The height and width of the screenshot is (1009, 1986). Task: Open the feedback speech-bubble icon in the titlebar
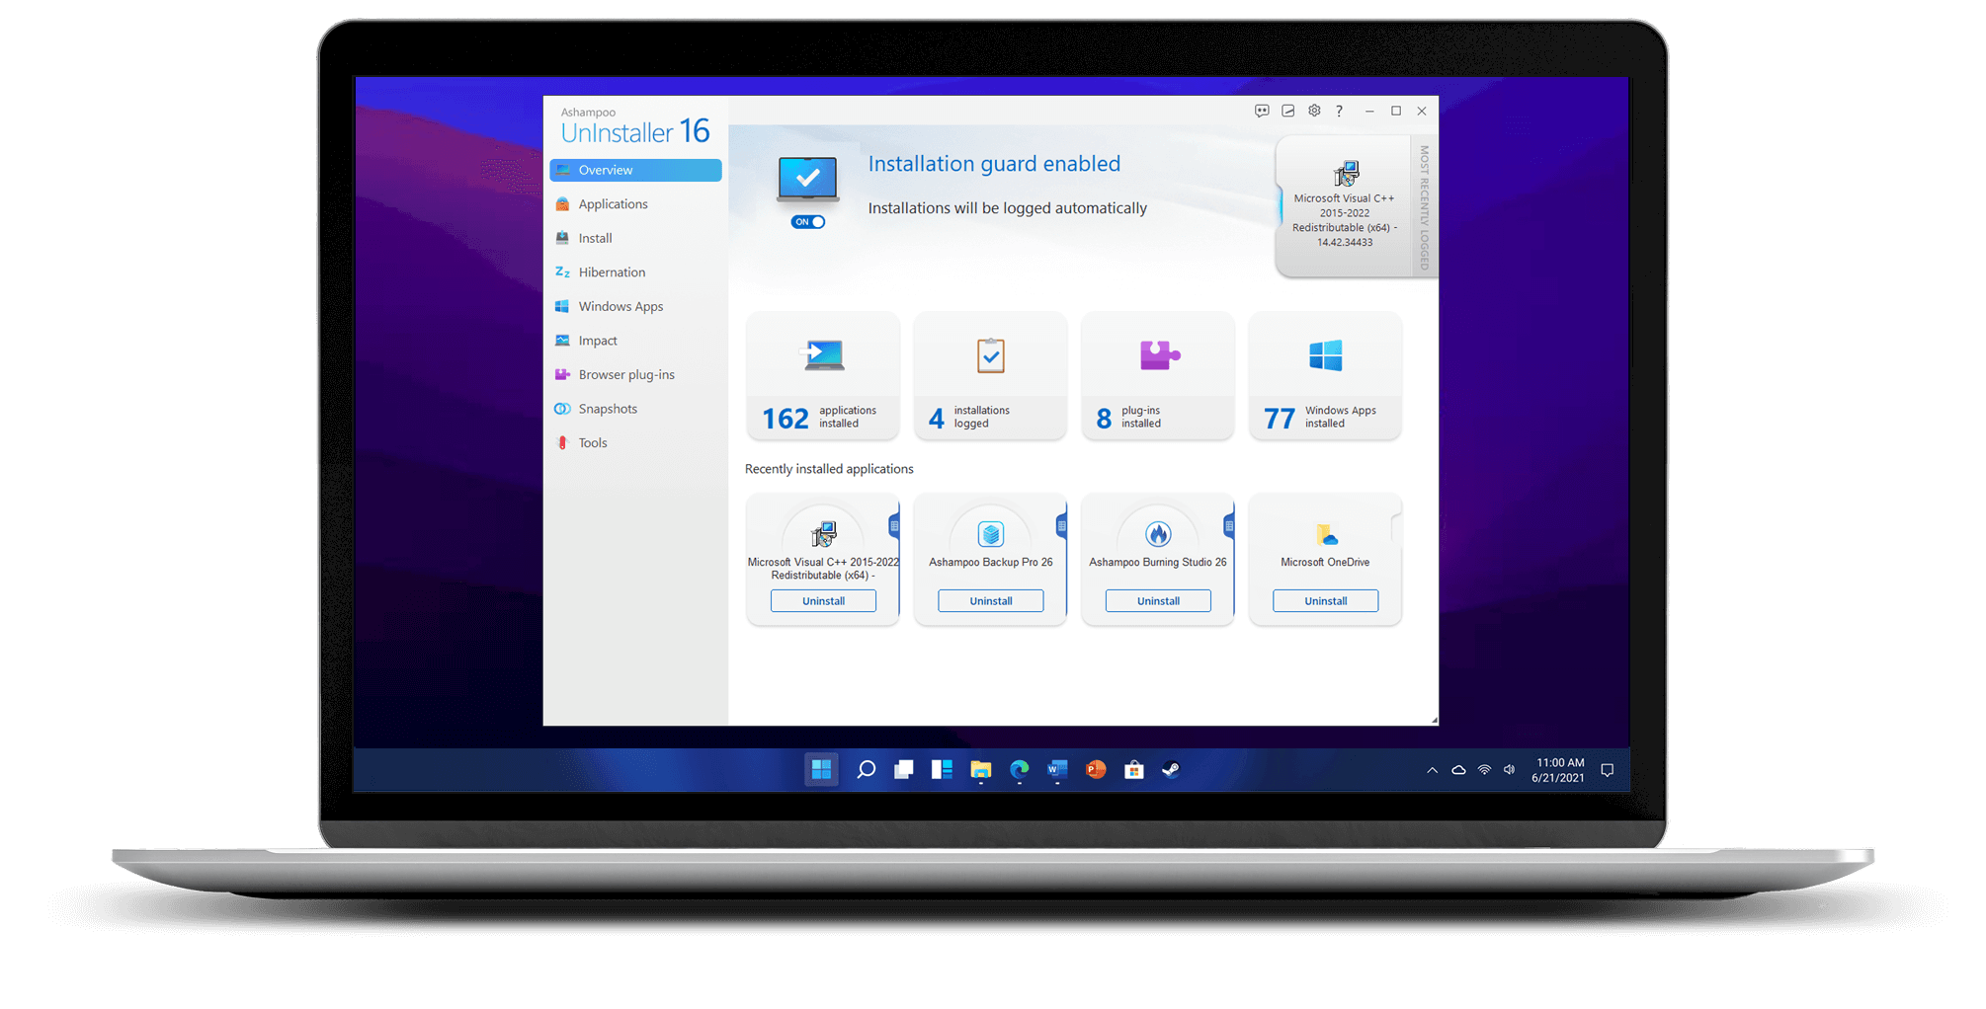click(1262, 111)
